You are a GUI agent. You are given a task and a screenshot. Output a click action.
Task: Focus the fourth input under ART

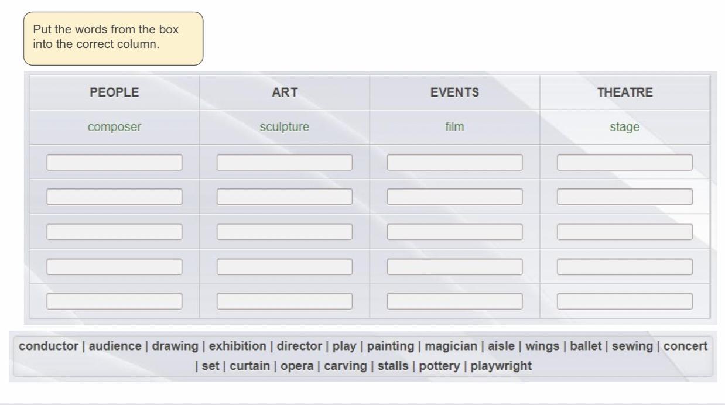pyautogui.click(x=285, y=266)
